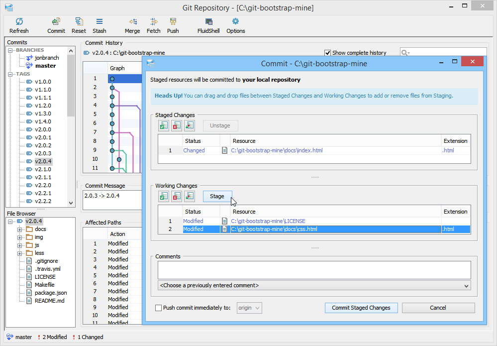Click select-all icon in Staged Changes

(x=164, y=125)
